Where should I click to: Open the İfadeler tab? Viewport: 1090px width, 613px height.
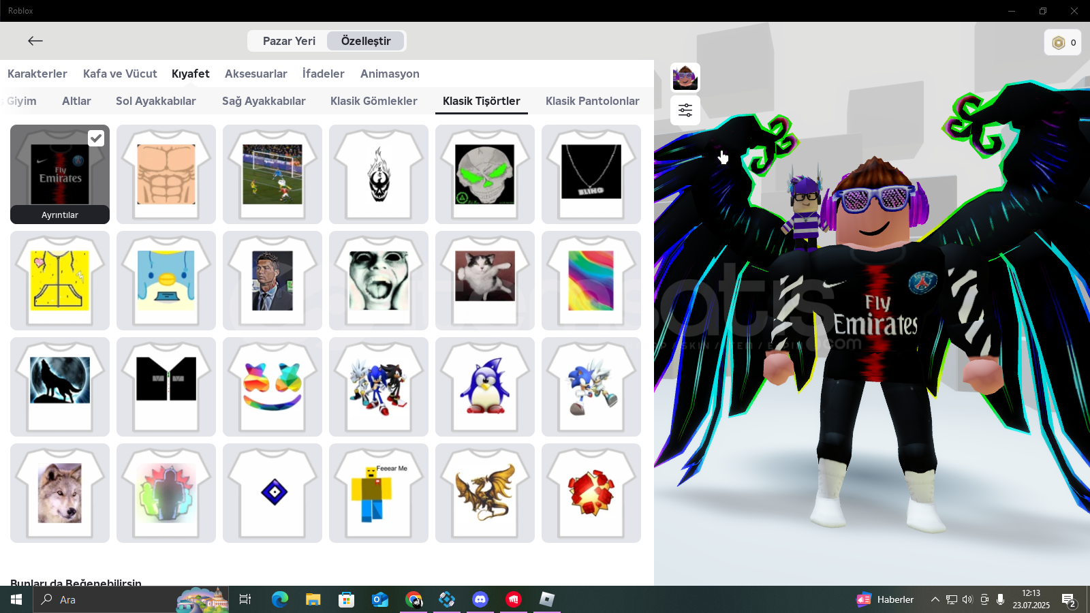tap(324, 74)
